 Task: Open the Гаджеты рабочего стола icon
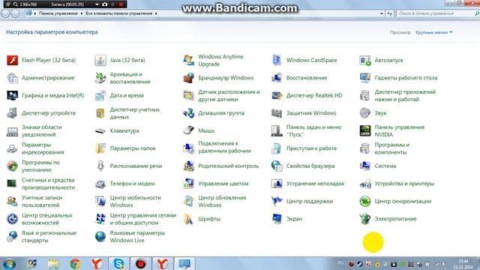point(365,78)
